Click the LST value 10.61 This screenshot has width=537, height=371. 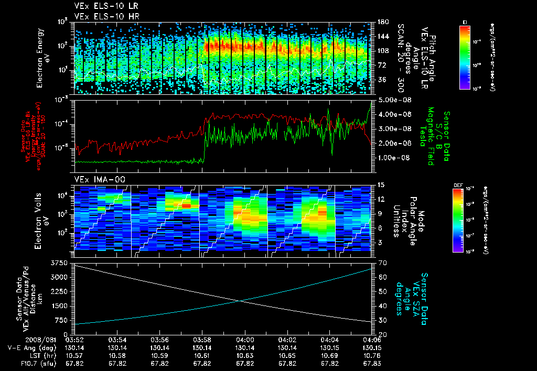(202, 356)
